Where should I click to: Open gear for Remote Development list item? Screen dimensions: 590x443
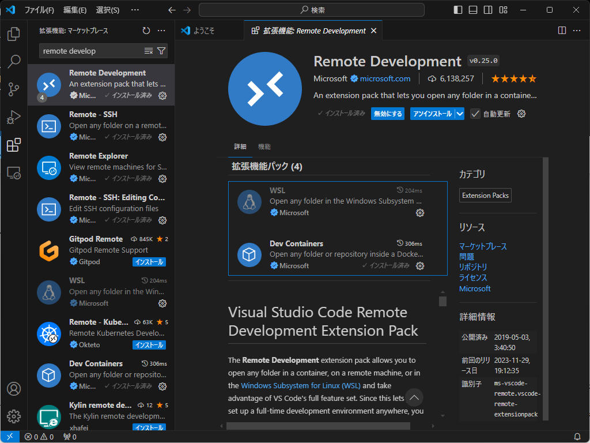tap(162, 96)
